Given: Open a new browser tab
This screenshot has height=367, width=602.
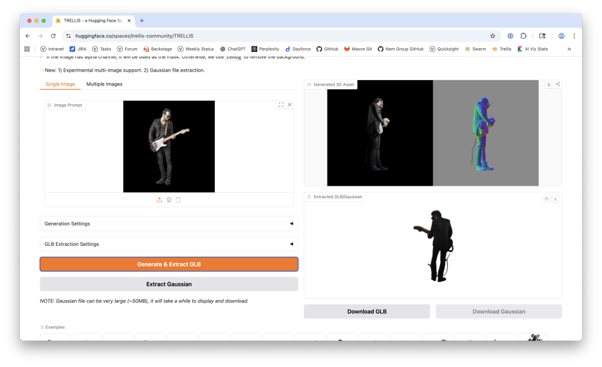Looking at the screenshot, I should 141,20.
